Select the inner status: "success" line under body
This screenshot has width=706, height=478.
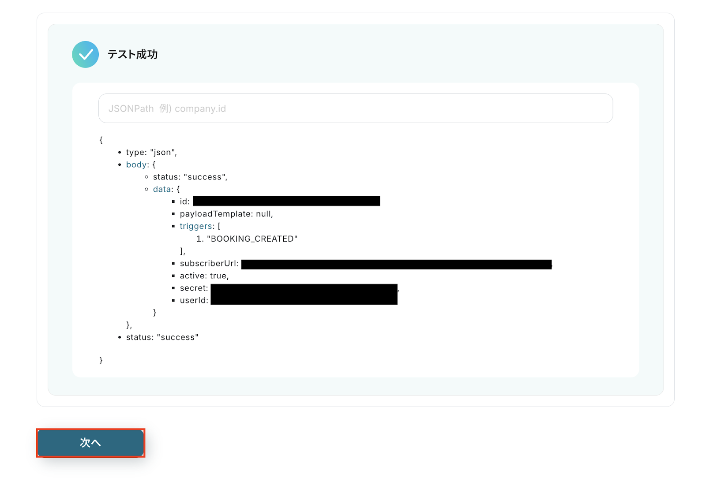pyautogui.click(x=190, y=177)
